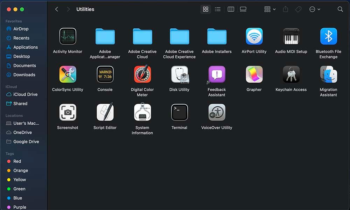Click the Bluetooth File Exchange icon

(328, 36)
